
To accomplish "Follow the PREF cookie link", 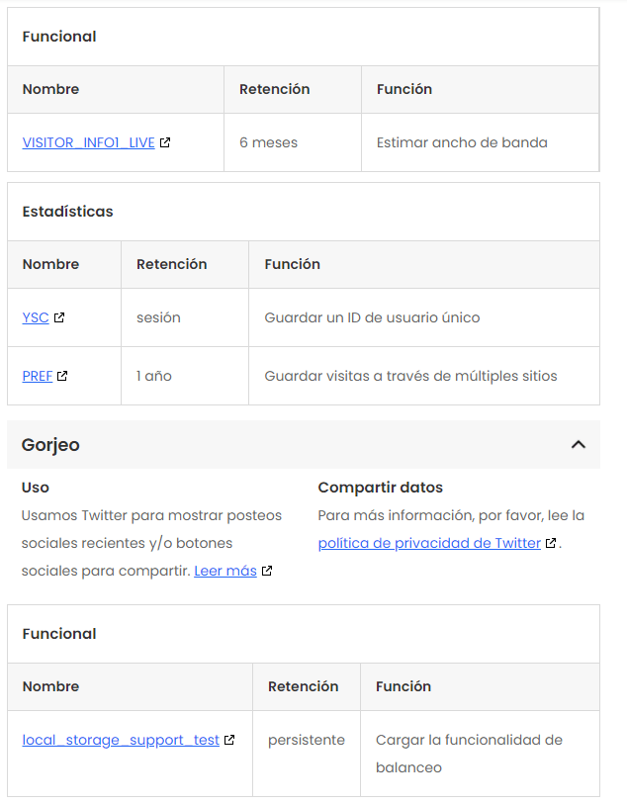I will click(37, 376).
